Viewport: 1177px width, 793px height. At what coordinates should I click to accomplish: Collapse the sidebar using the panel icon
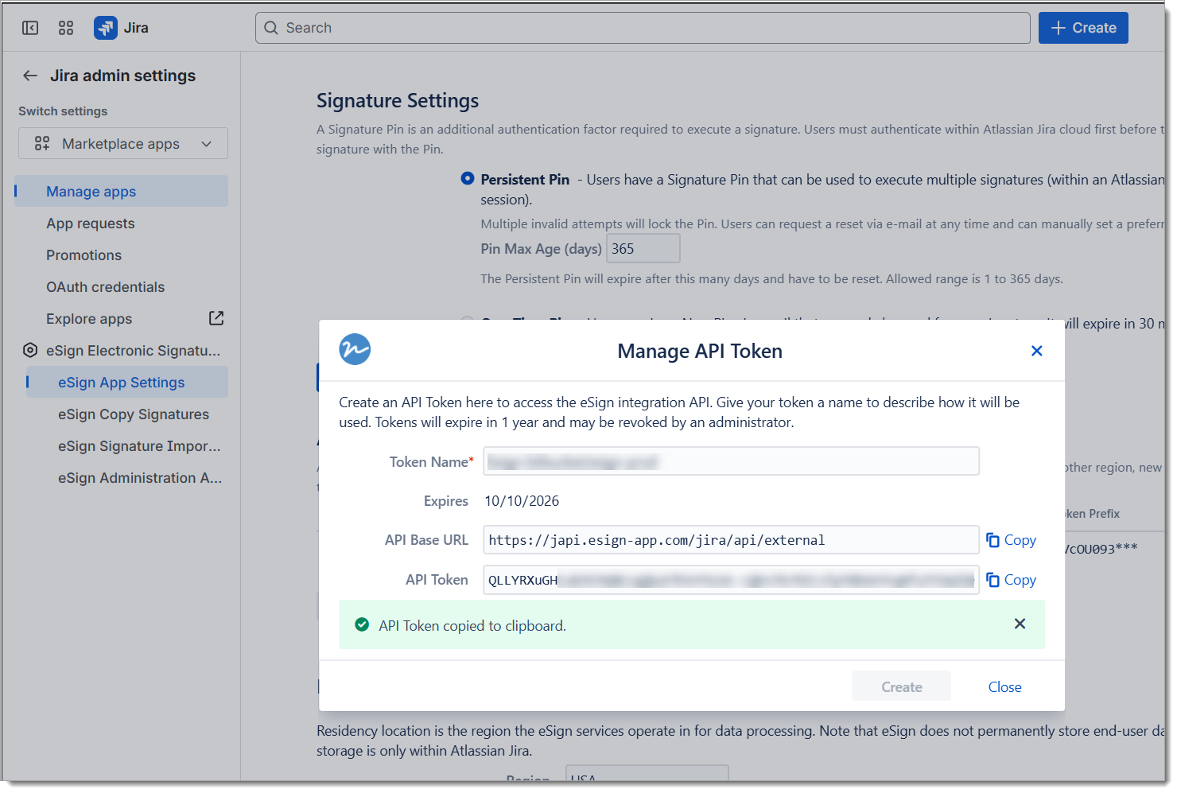(30, 28)
